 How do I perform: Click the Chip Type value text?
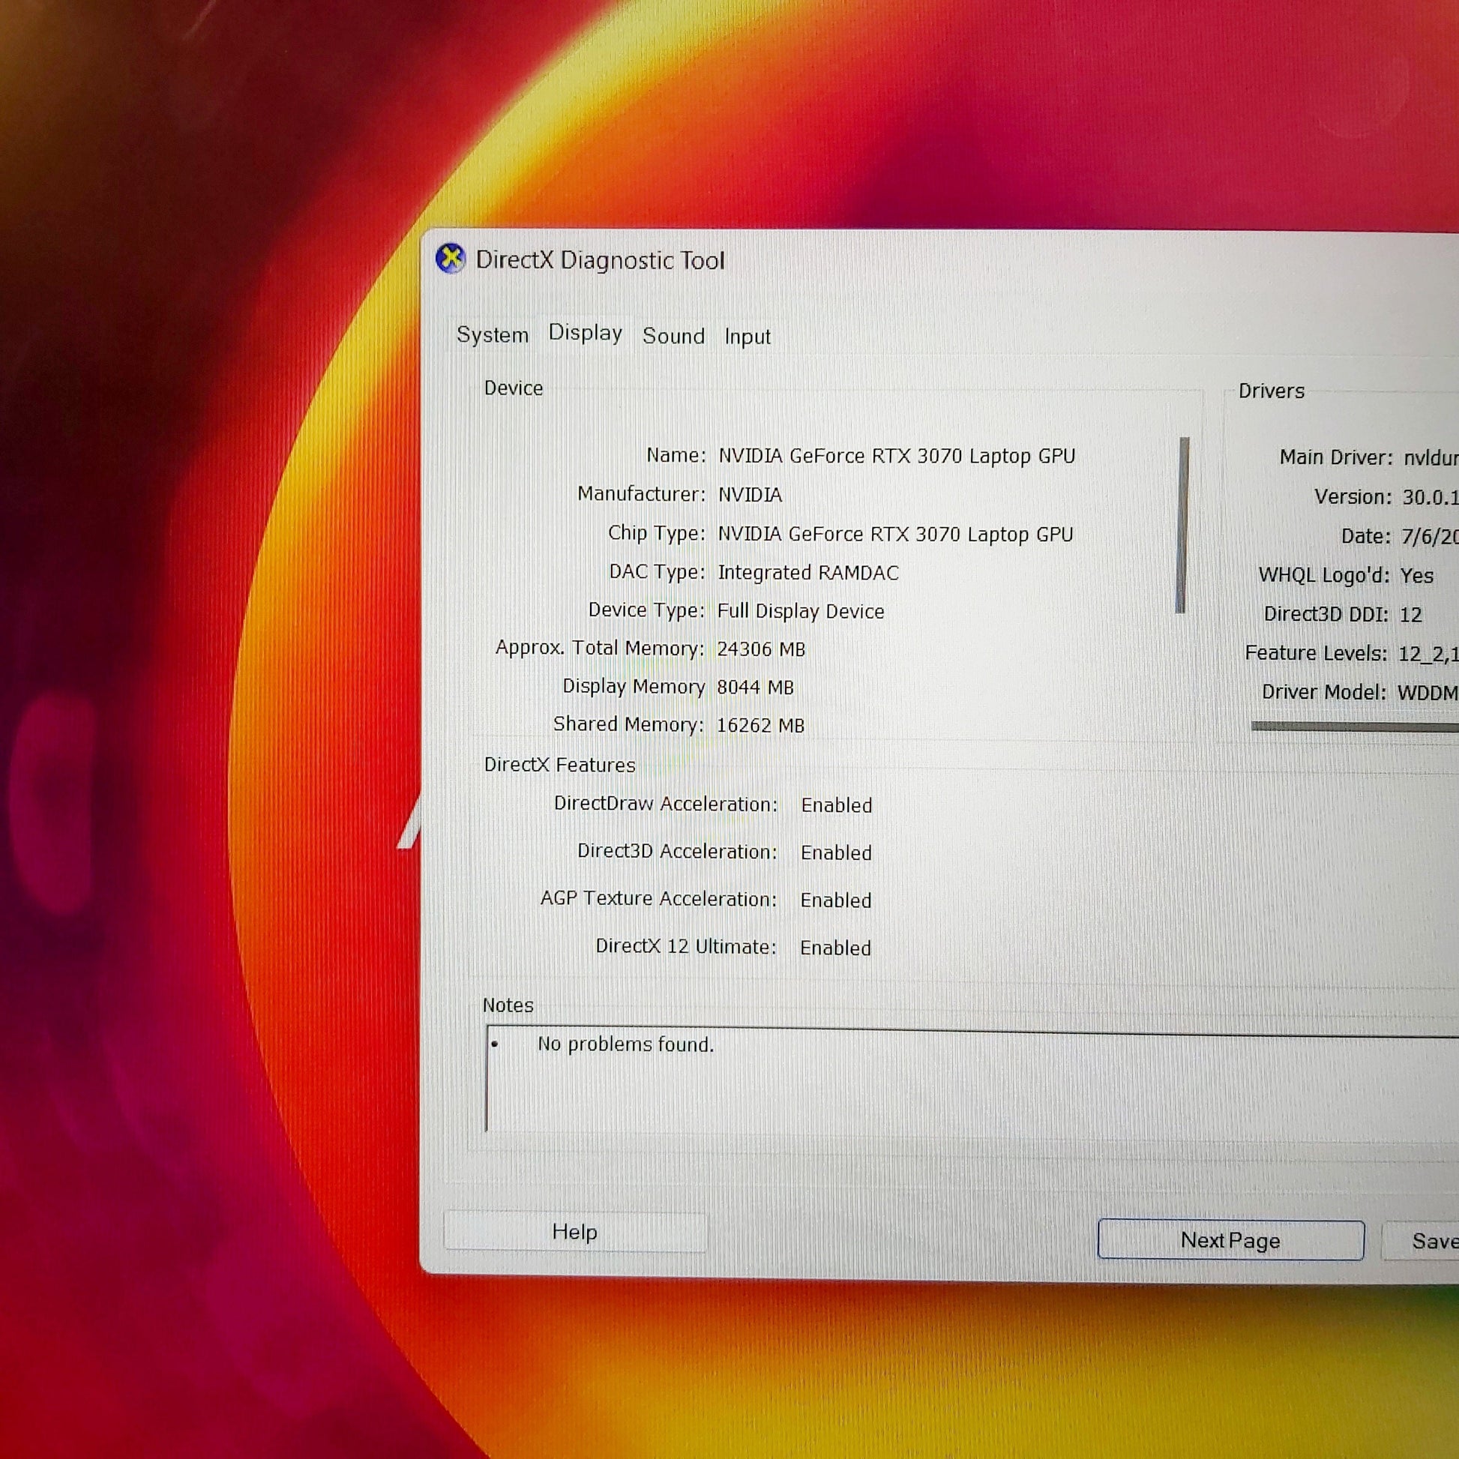(895, 535)
